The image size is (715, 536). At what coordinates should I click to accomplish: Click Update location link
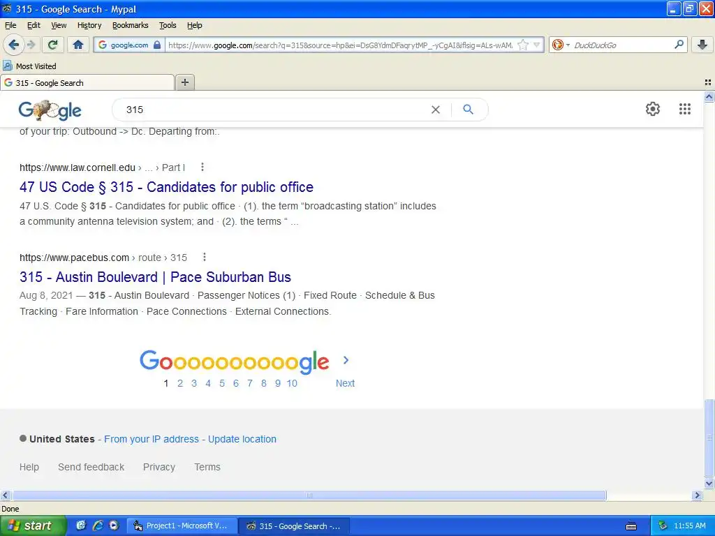click(242, 439)
